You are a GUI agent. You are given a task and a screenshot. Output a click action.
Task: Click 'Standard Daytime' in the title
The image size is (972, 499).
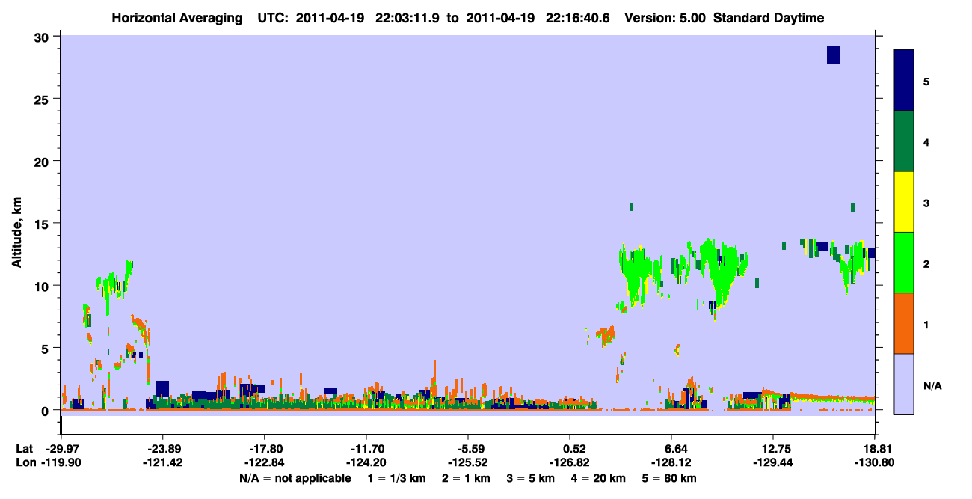click(x=768, y=18)
